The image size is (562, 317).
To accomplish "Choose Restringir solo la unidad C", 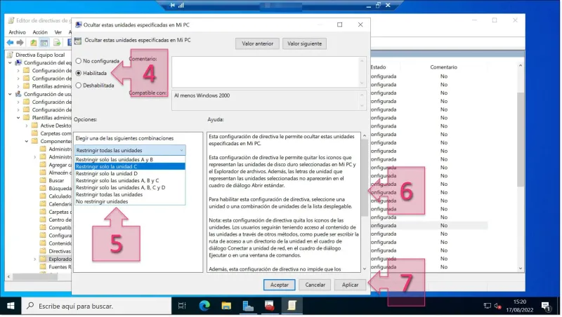I will [130, 166].
